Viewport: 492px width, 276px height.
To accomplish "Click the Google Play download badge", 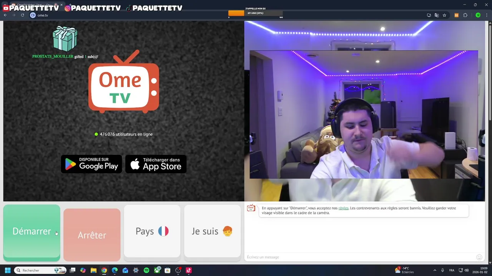I will pyautogui.click(x=91, y=164).
